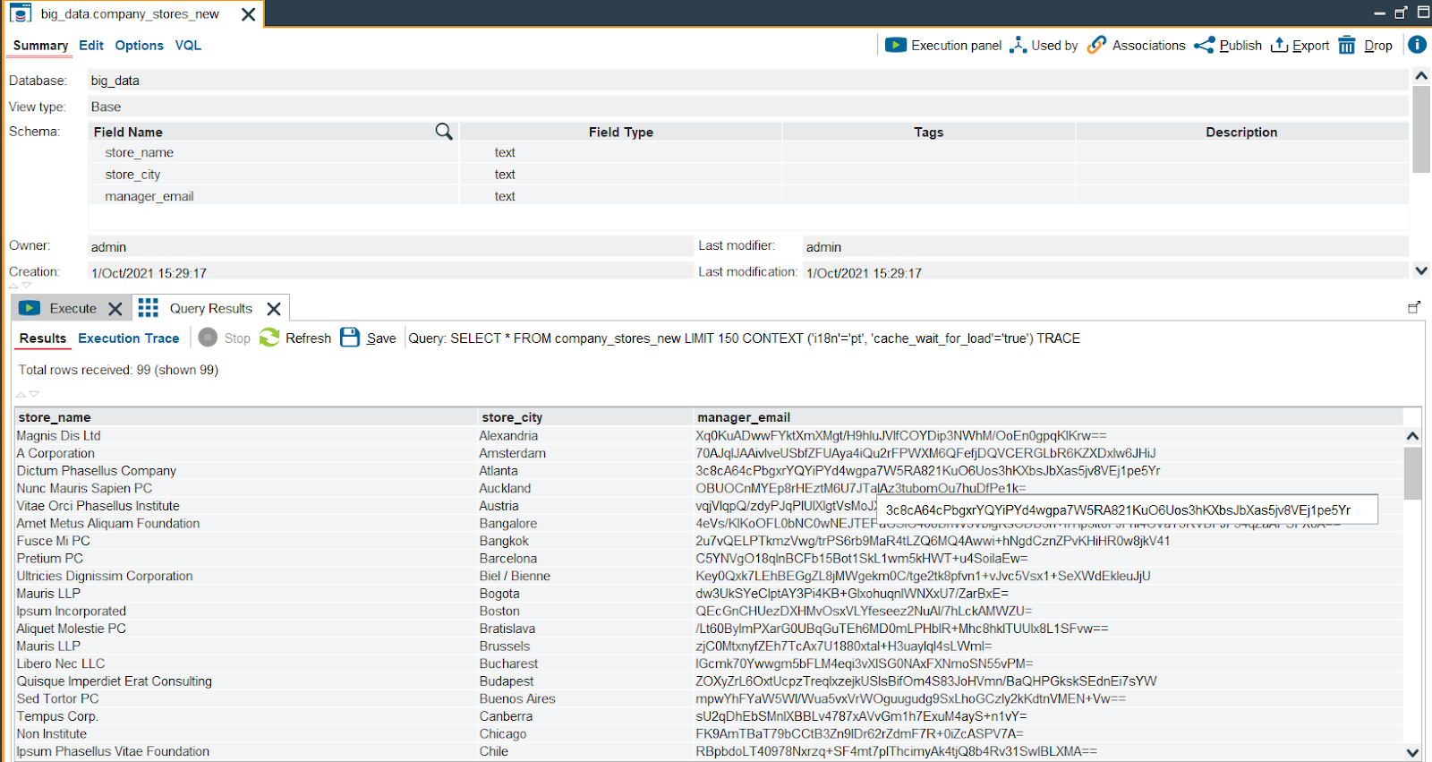The height and width of the screenshot is (762, 1432).
Task: Click the Publish button label
Action: point(1240,46)
